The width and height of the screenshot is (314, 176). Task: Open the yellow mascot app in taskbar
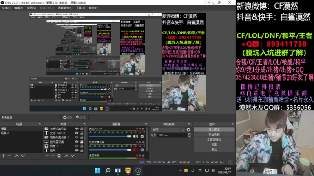128,171
